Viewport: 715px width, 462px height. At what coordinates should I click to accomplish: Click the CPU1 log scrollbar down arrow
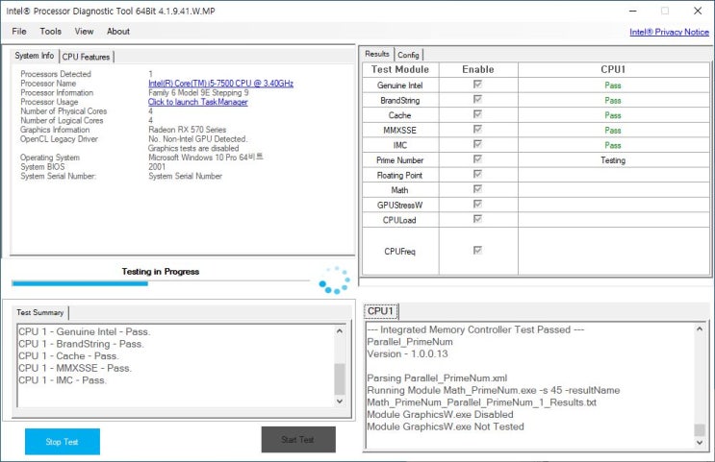point(700,442)
